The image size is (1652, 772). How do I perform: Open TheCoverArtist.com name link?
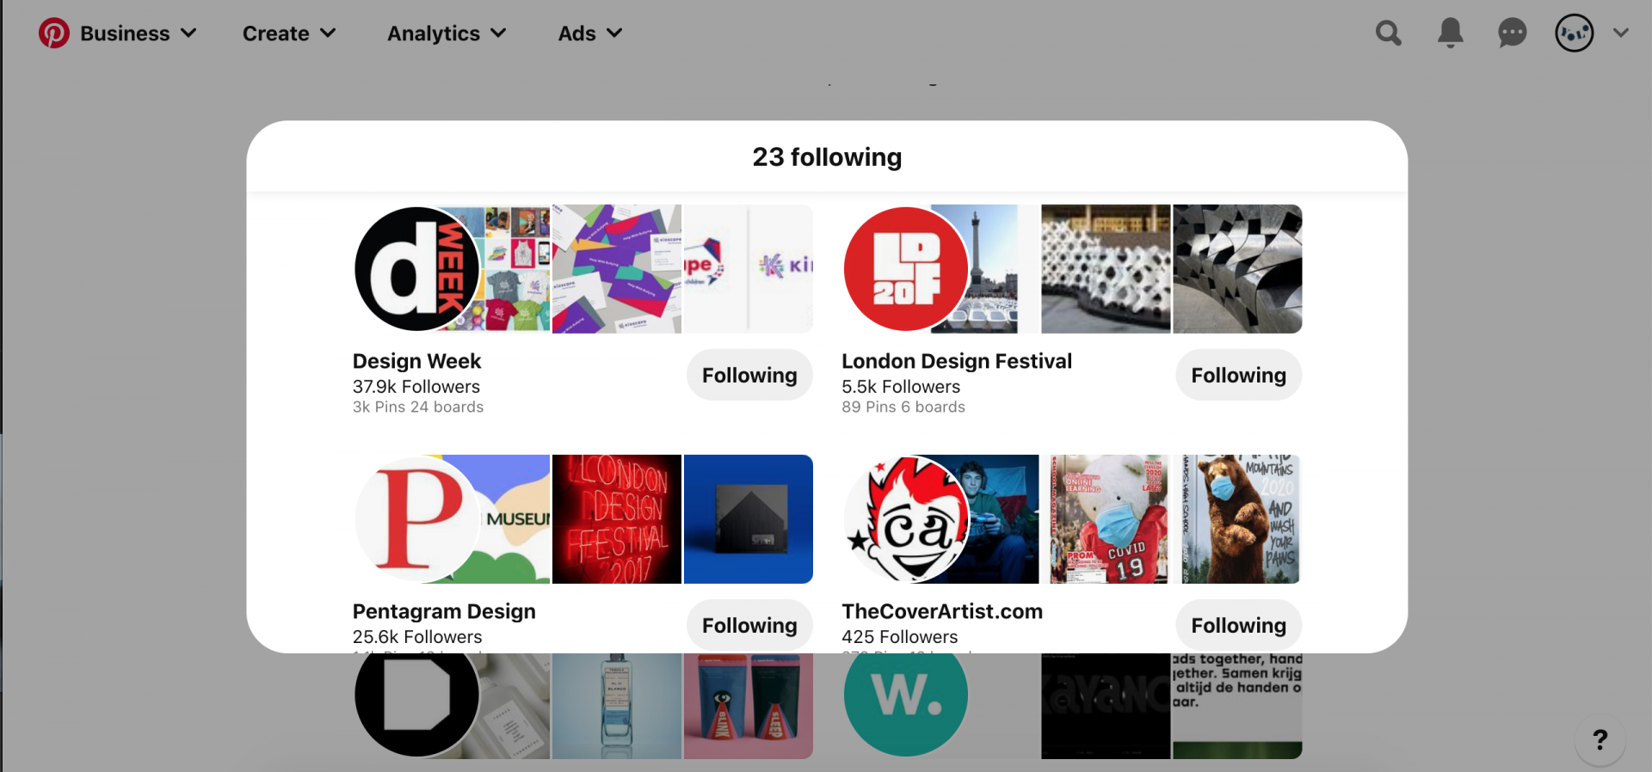pos(942,611)
